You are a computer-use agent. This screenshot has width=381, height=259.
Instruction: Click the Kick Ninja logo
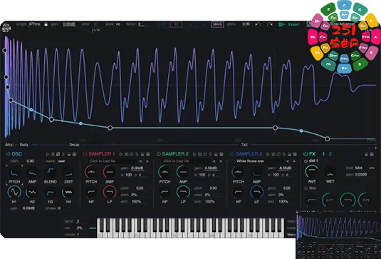coord(6,27)
